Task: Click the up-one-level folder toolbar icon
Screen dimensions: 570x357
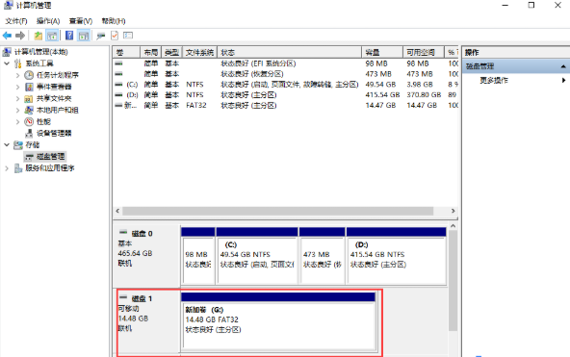Action: [39, 36]
